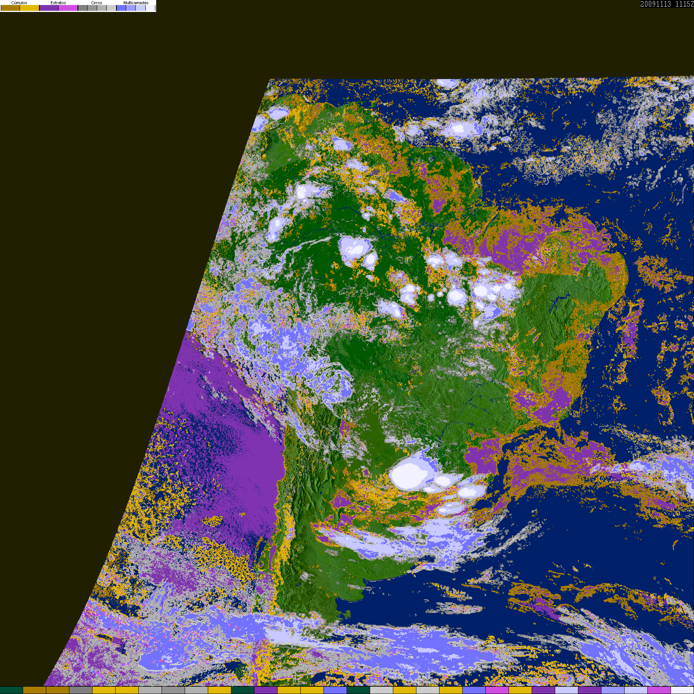Click the white cell ending the bottom color strip
Screen dimensions: 694x694
682,690
